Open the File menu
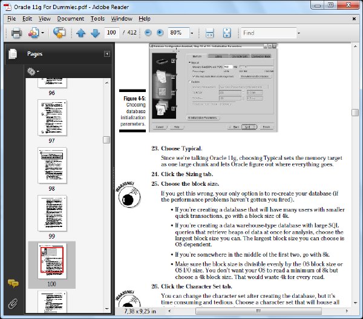This screenshot has width=363, height=319. [x=11, y=19]
